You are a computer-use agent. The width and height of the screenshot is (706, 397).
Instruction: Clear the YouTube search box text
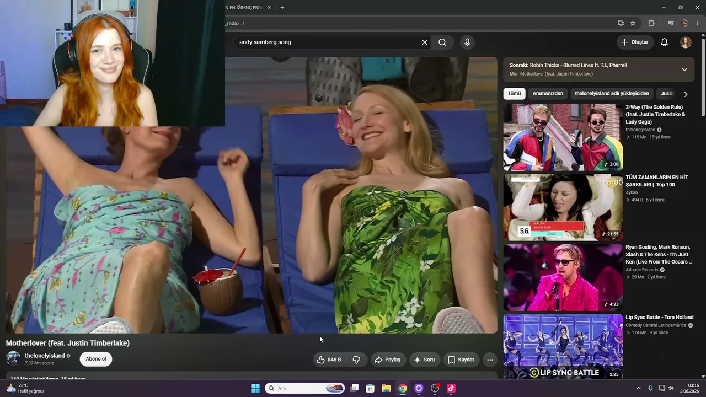click(425, 42)
